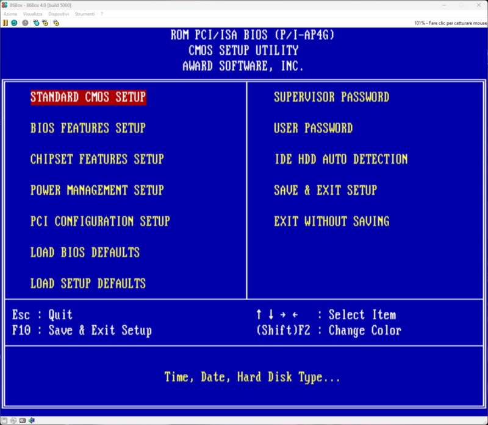Select USER PASSWORD entry

tap(313, 128)
